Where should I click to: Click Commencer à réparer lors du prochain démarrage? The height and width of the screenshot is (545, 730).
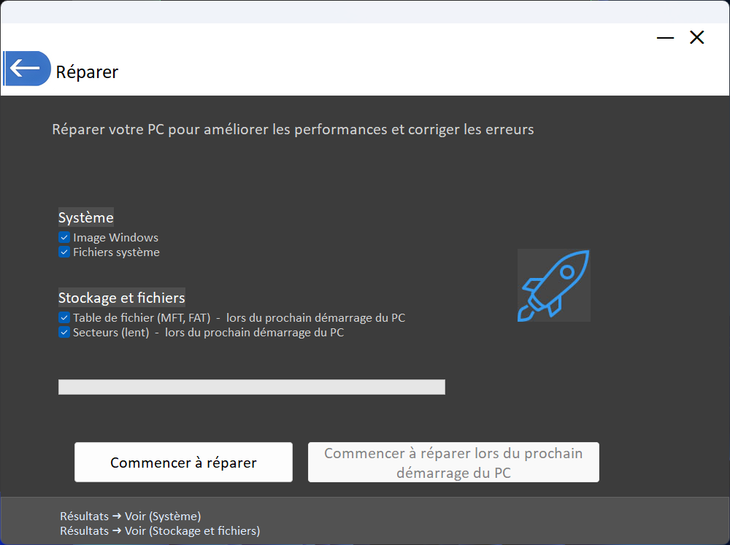[453, 462]
